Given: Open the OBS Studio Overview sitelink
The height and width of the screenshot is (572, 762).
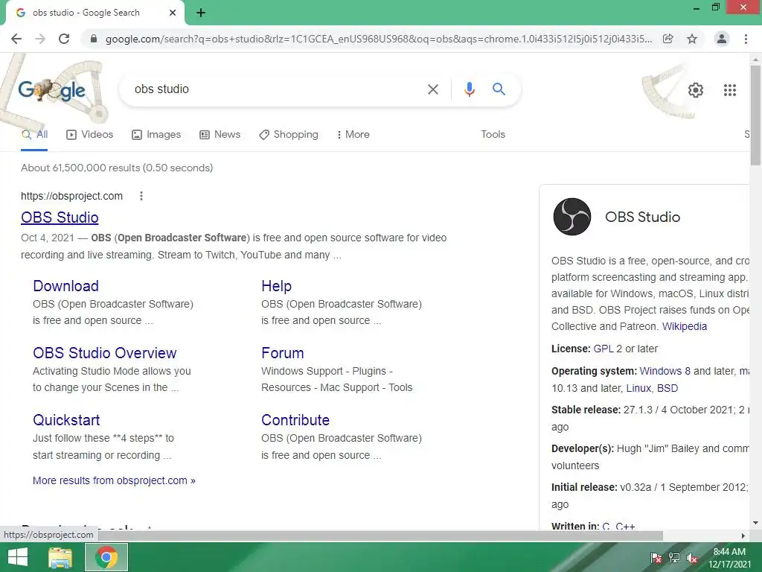Looking at the screenshot, I should point(104,353).
